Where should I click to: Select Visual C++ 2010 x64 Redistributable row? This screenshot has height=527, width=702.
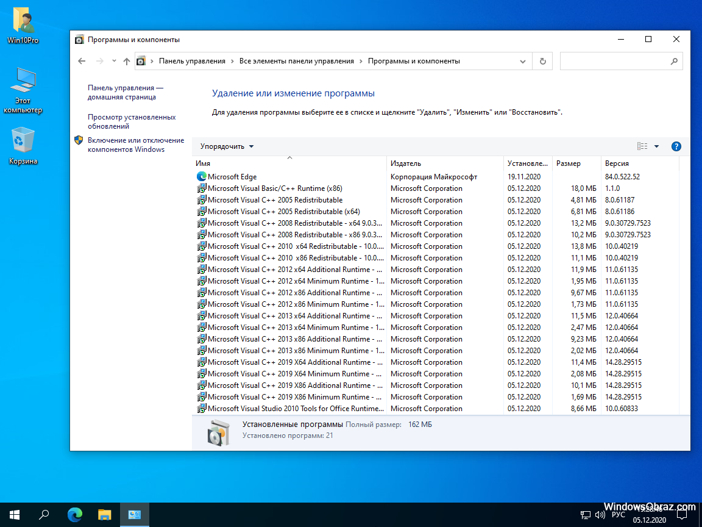(x=437, y=246)
